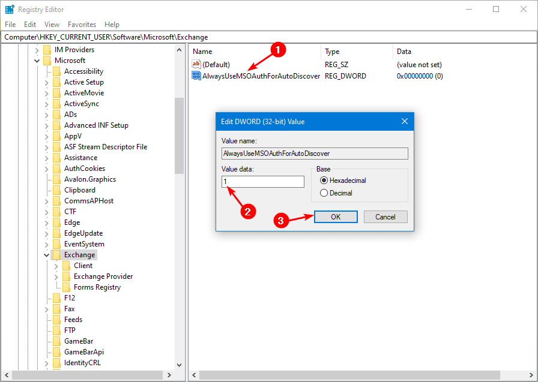
Task: Click the registry path address bar
Action: (268, 37)
